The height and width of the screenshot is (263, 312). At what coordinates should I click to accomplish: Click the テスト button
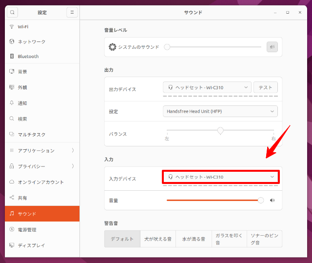tap(265, 87)
